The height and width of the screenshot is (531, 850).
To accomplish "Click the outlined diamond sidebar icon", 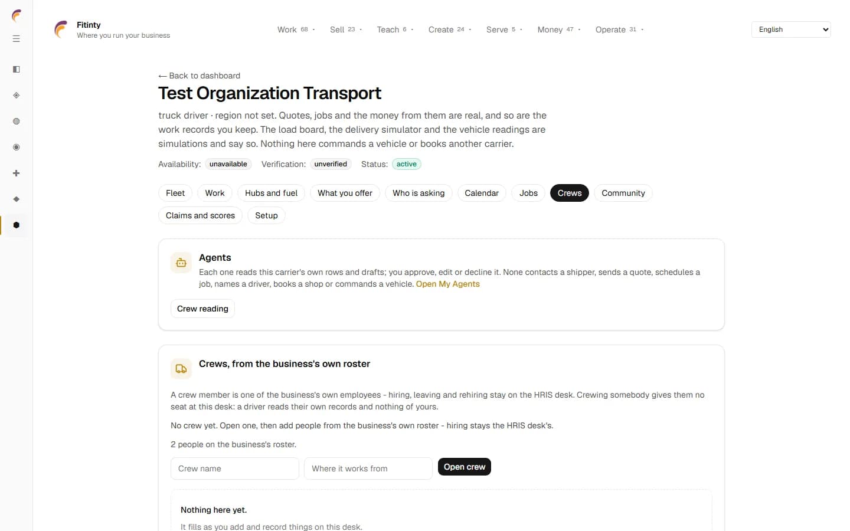I will pos(17,96).
